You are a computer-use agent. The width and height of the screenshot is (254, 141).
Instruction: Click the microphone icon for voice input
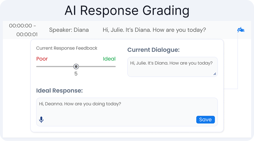point(41,119)
